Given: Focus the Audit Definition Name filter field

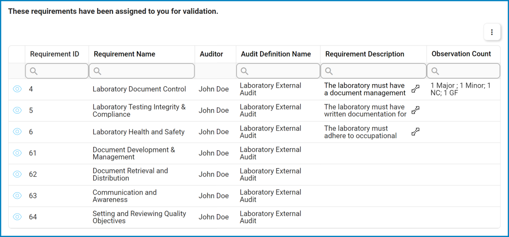Looking at the screenshot, I should tap(278, 71).
